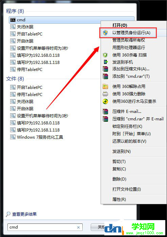Viewport: 167px width, 237px height.
Task: Clear search box with the X icon
Action: 79,227
